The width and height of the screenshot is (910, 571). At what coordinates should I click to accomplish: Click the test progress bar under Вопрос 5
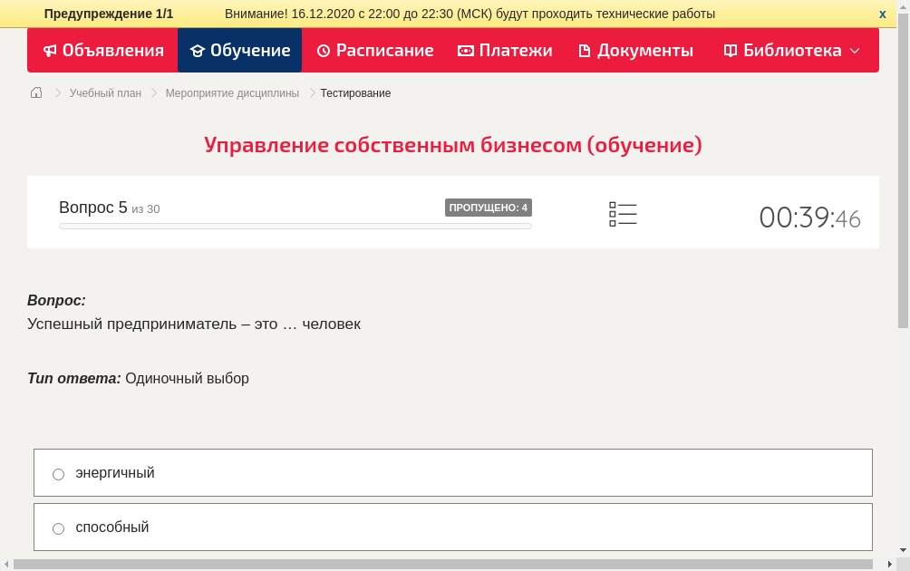point(295,226)
